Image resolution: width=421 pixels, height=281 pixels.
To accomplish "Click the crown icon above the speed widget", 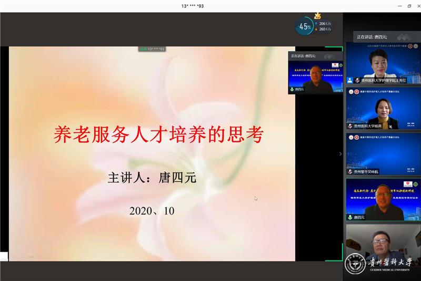I will (x=317, y=16).
